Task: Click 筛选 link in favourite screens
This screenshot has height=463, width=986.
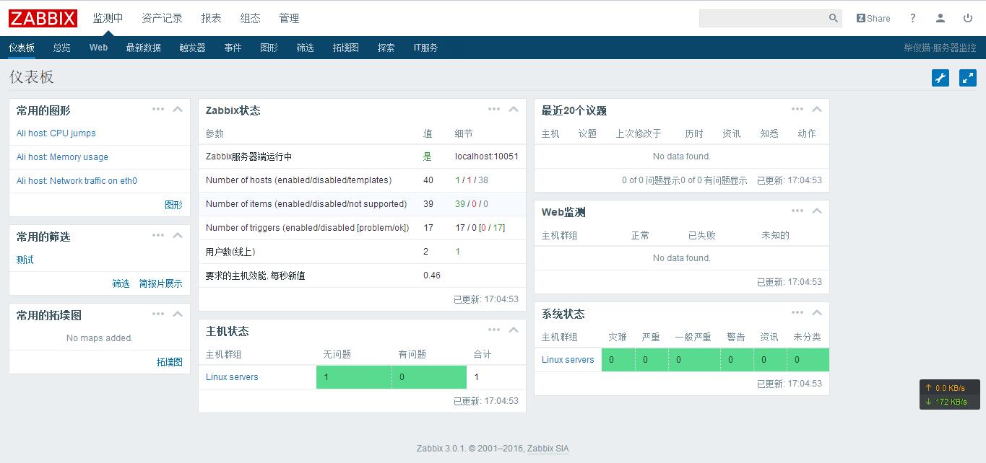Action: pyautogui.click(x=121, y=283)
